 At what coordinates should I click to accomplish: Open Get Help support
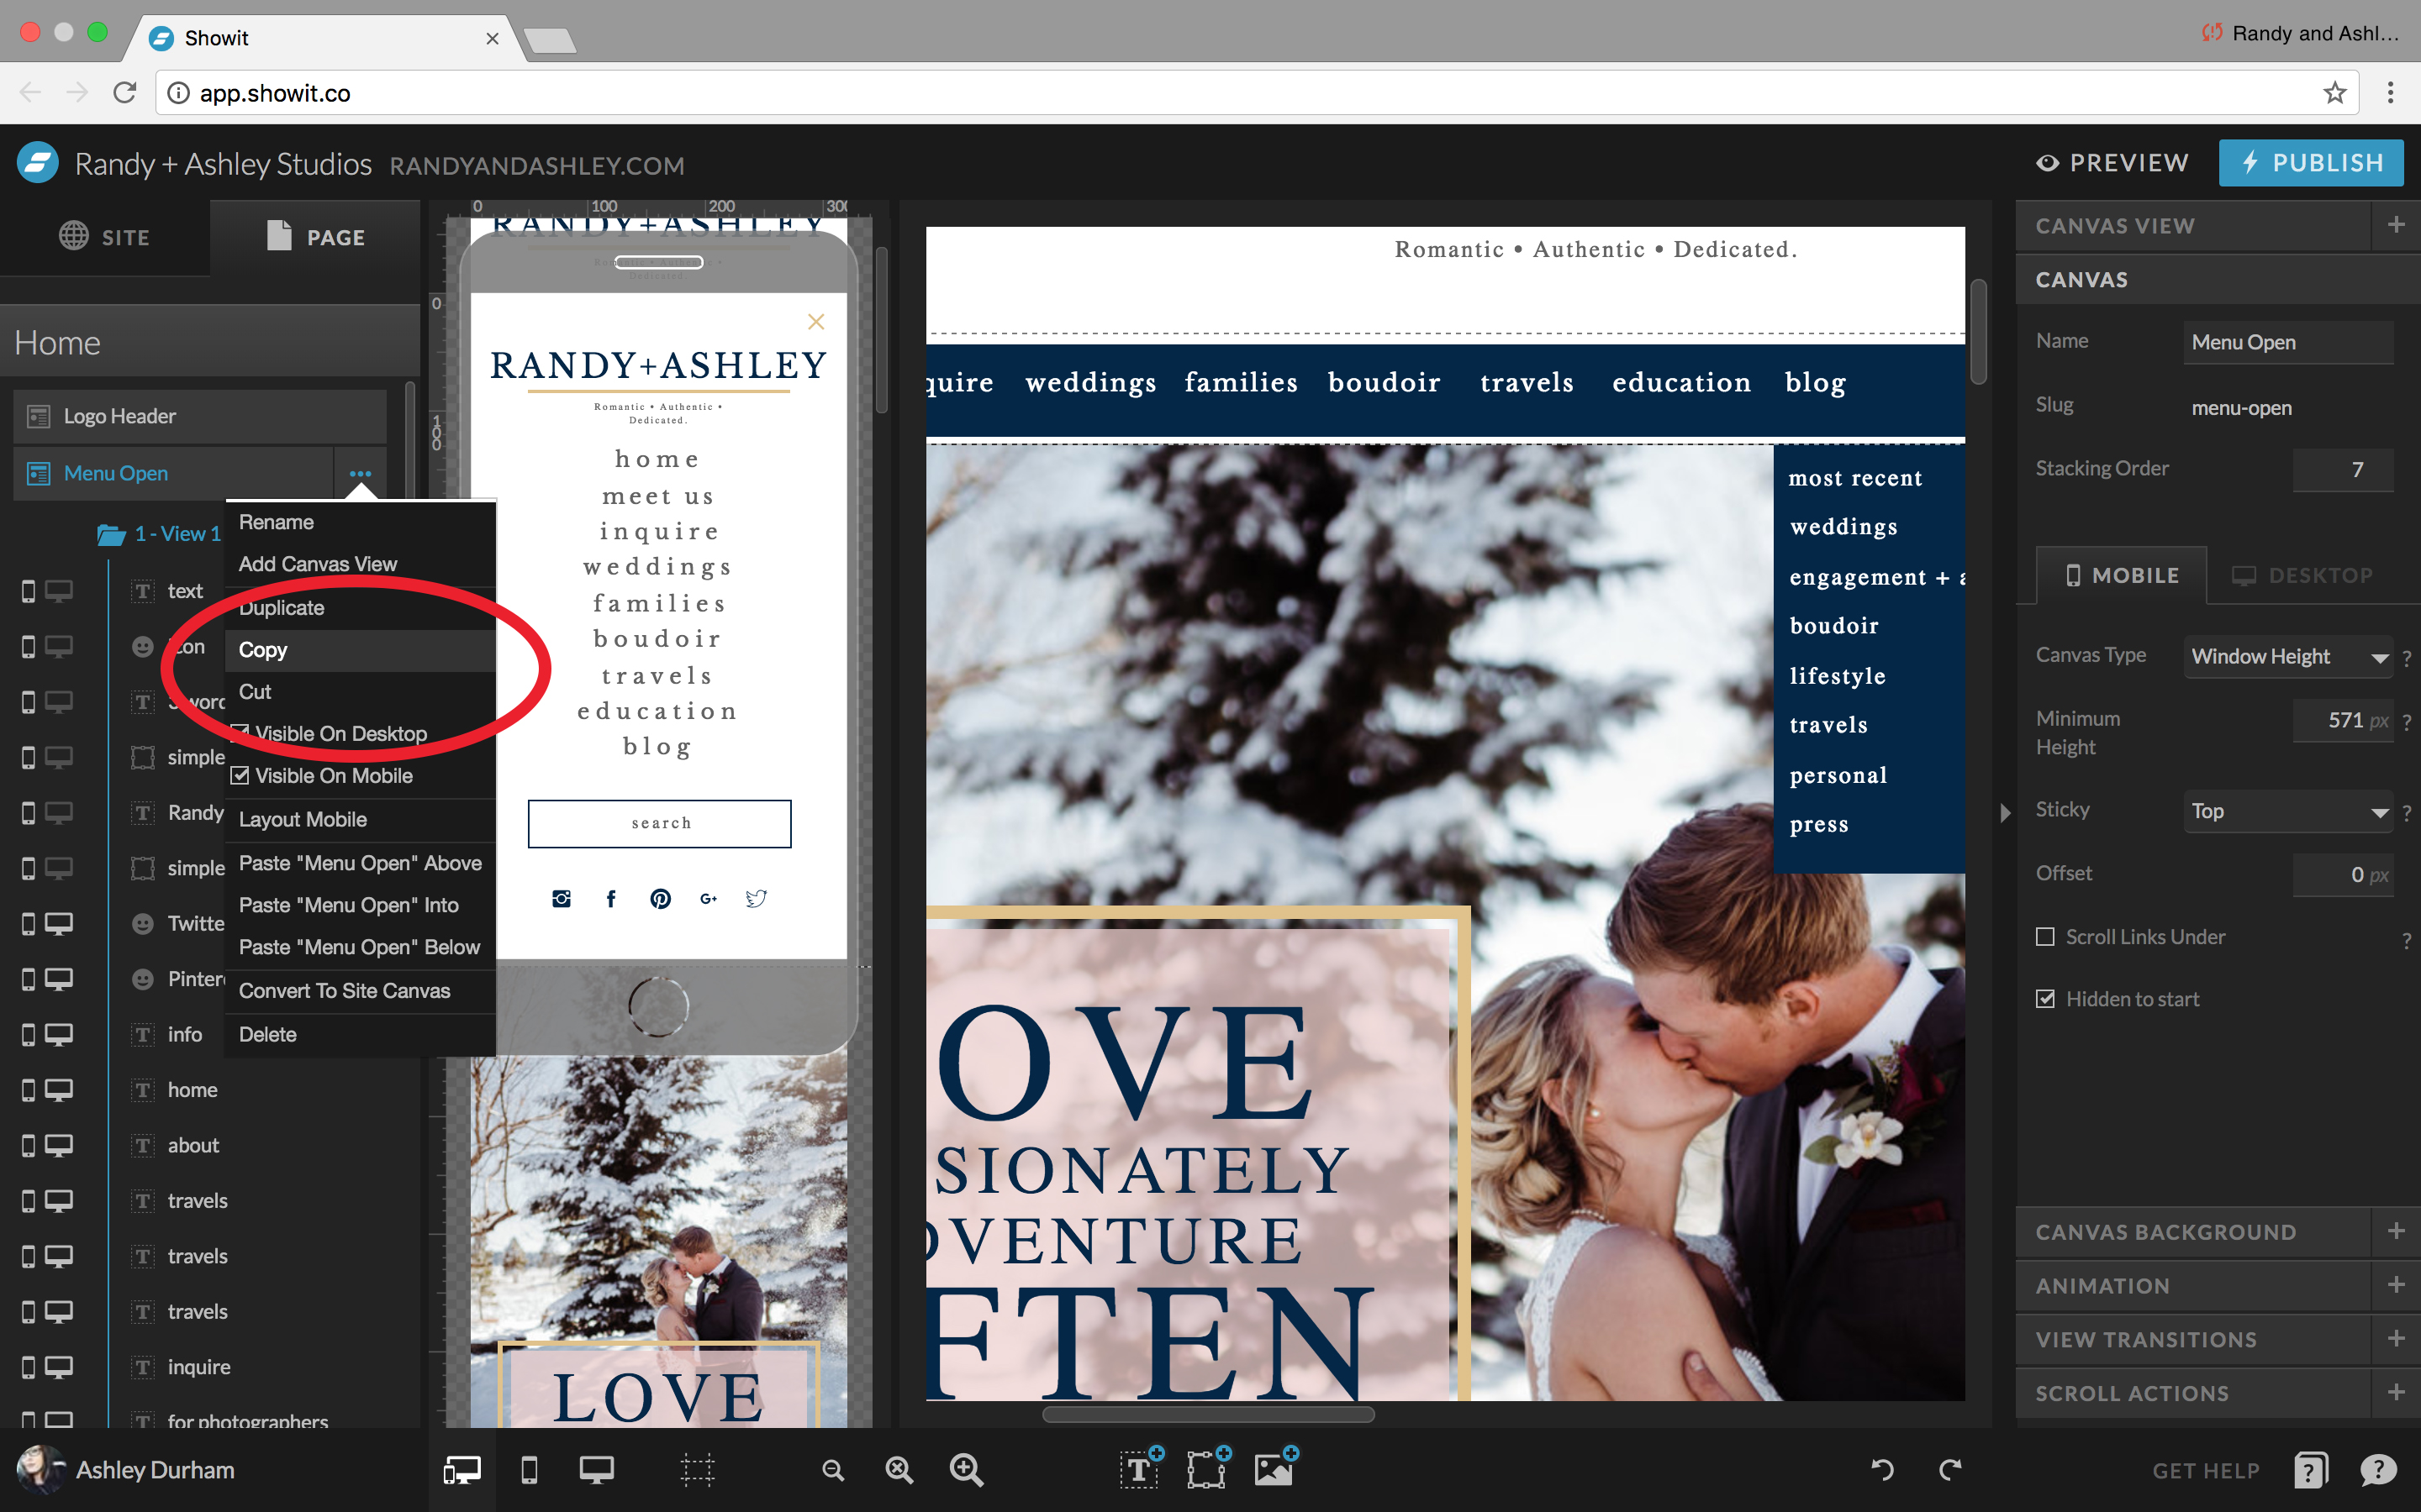[2206, 1469]
